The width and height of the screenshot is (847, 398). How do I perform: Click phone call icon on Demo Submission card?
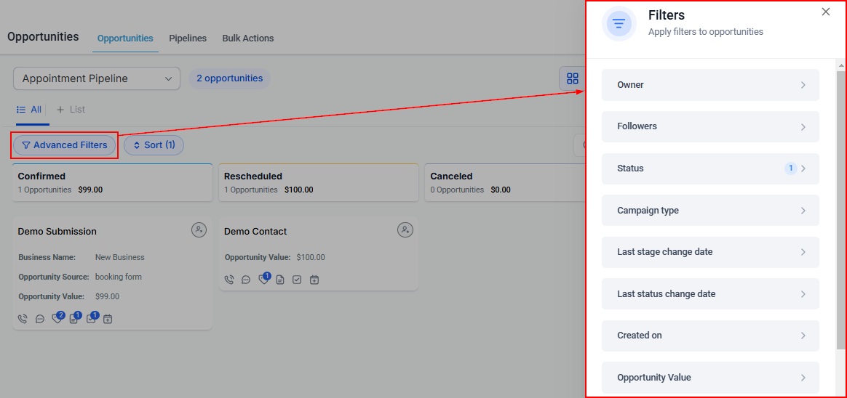click(x=23, y=319)
